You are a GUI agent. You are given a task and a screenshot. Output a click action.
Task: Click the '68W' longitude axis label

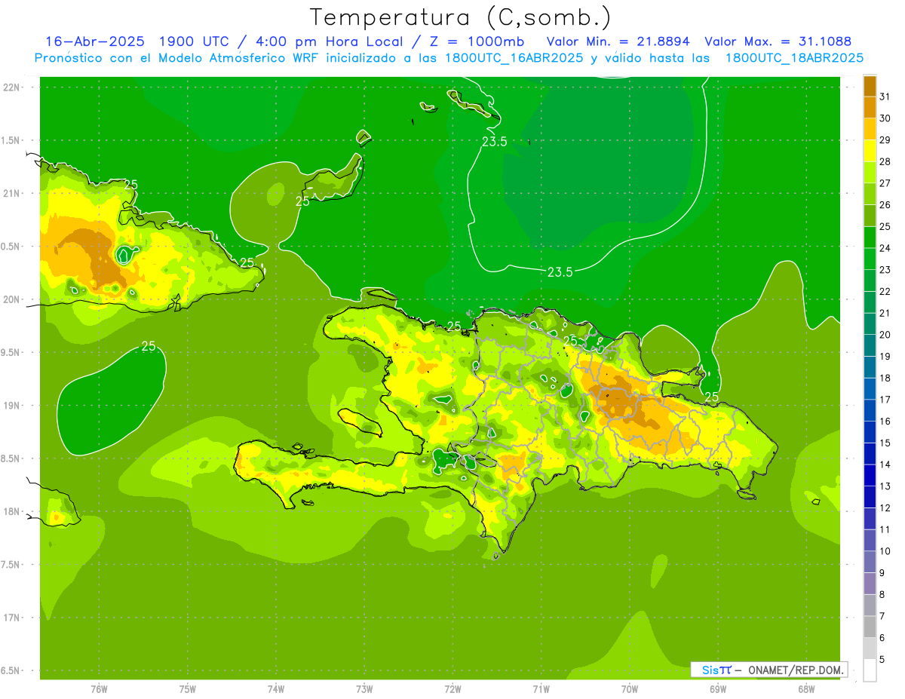point(806,688)
